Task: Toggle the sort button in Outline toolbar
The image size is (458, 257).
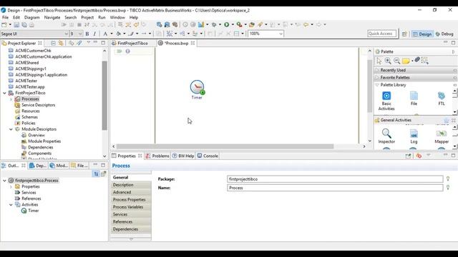Action: point(96,174)
